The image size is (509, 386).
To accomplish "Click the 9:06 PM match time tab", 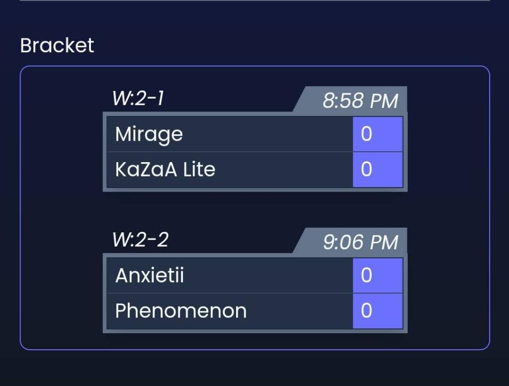I will point(360,242).
